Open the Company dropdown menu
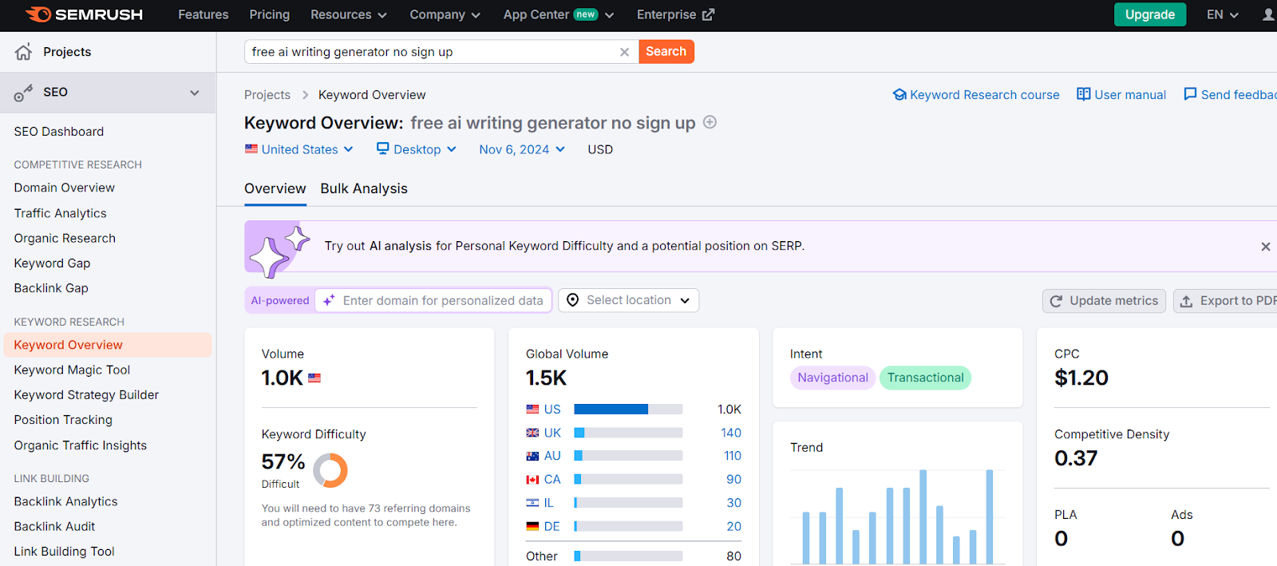This screenshot has width=1277, height=566. [445, 14]
